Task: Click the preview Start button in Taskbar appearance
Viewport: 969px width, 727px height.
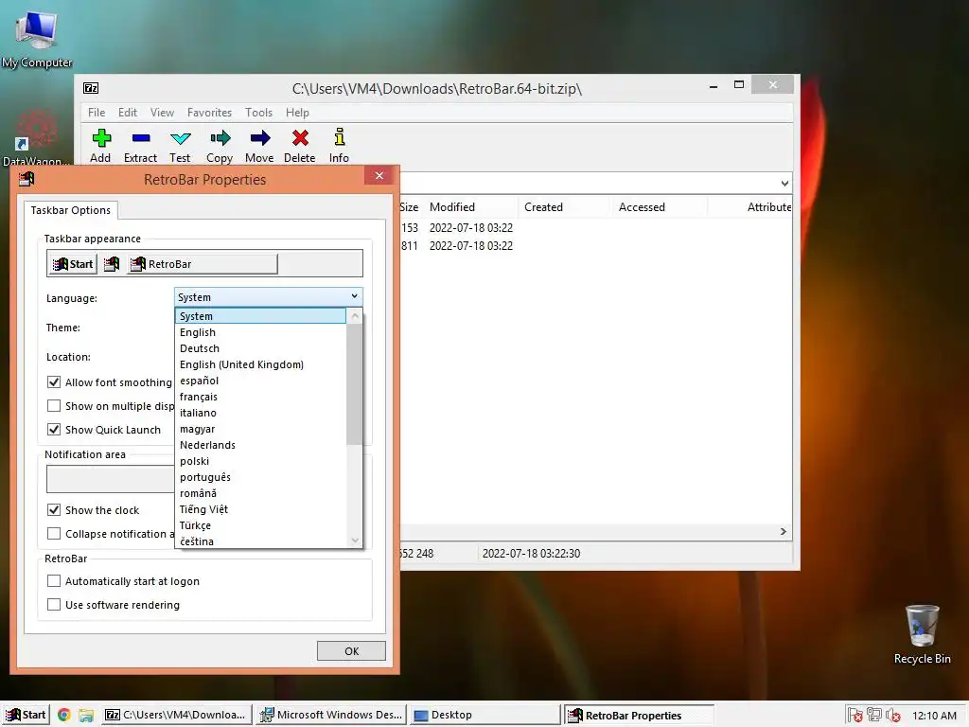Action: (x=73, y=264)
